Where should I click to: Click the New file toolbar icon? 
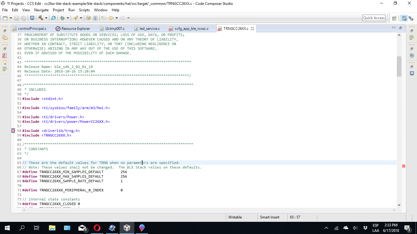click(5, 18)
